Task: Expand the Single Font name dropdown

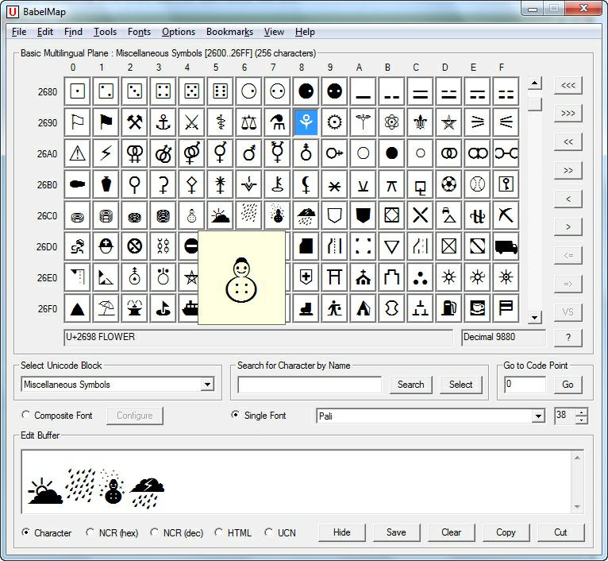Action: [x=539, y=416]
